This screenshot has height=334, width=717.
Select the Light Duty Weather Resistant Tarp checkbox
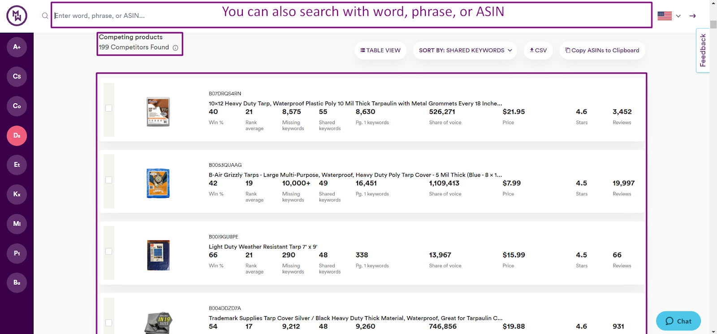(109, 252)
